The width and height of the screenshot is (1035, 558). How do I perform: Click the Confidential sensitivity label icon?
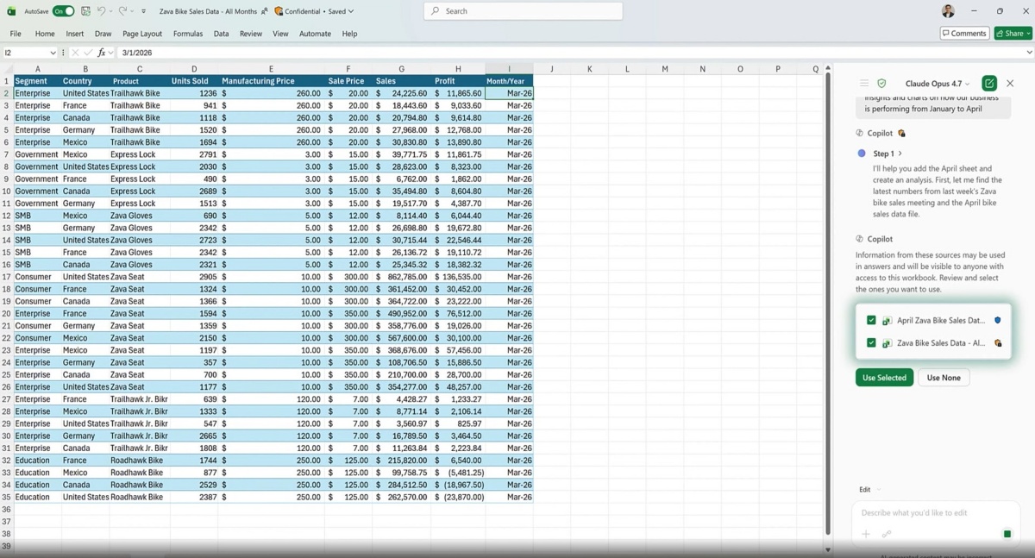click(279, 11)
